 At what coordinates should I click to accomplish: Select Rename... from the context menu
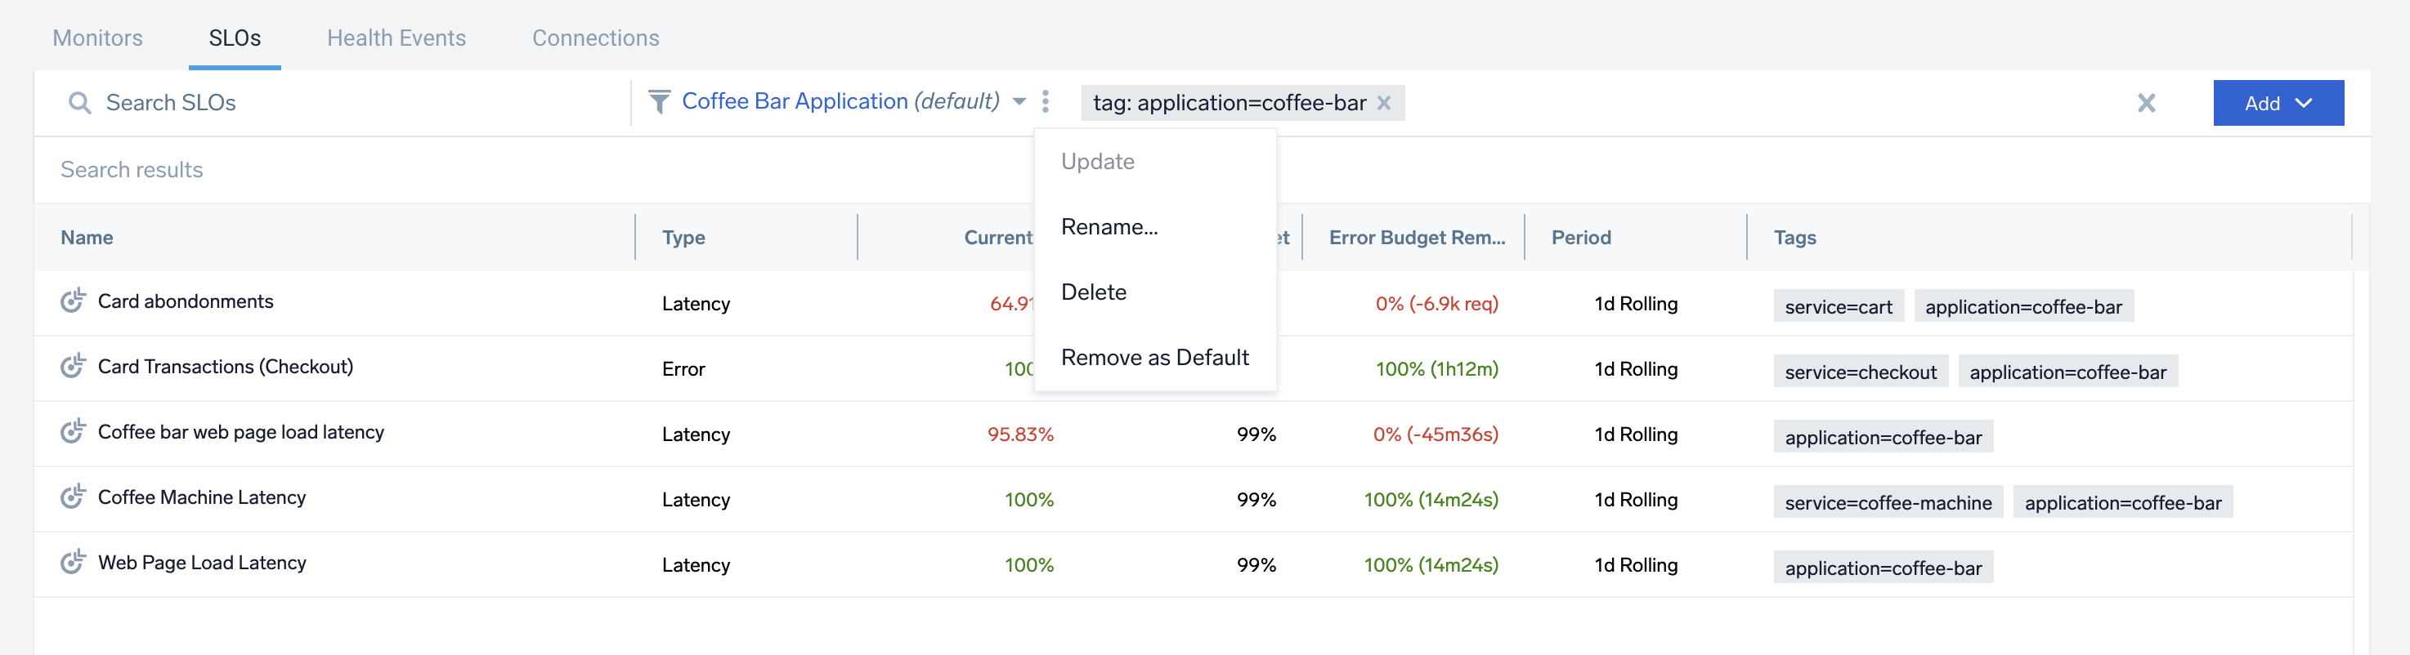[1109, 227]
